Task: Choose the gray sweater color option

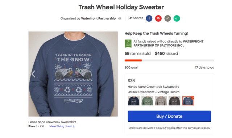Action: (x=161, y=101)
